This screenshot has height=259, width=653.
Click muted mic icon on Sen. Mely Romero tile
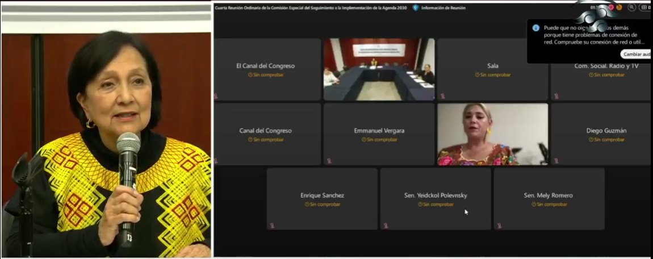tap(499, 225)
